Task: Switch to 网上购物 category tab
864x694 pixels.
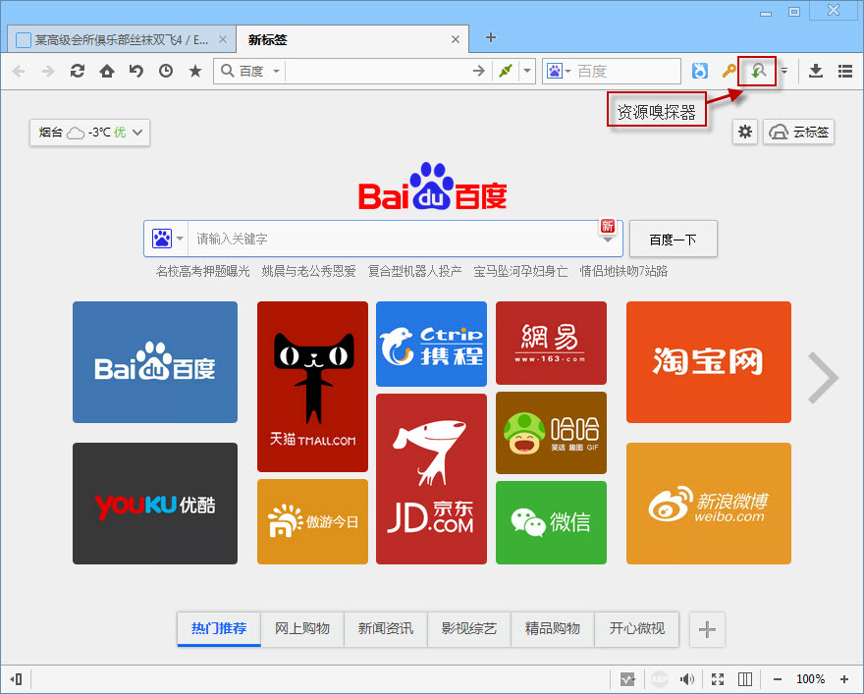Action: click(302, 628)
